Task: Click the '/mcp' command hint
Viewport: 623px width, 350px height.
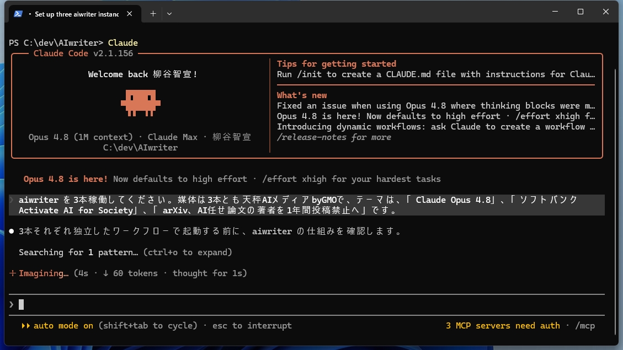Action: pos(585,326)
